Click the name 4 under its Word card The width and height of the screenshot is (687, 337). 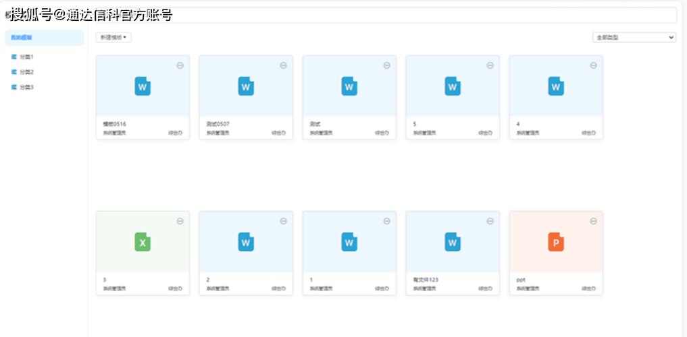tap(518, 124)
